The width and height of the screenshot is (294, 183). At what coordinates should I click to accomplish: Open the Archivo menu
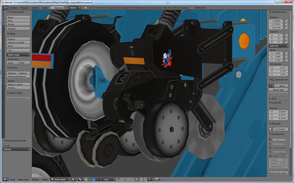[x=14, y=7]
